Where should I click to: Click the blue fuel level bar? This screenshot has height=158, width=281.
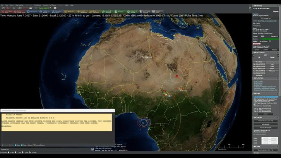click(266, 97)
